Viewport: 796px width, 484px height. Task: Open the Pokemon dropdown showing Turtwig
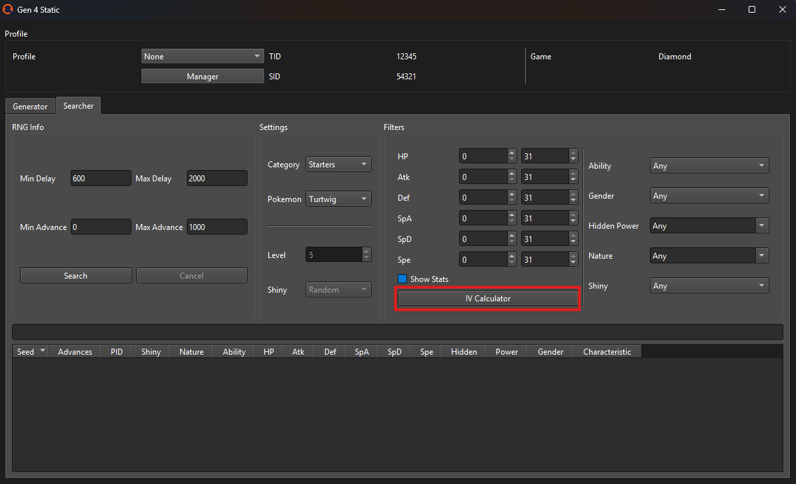338,199
